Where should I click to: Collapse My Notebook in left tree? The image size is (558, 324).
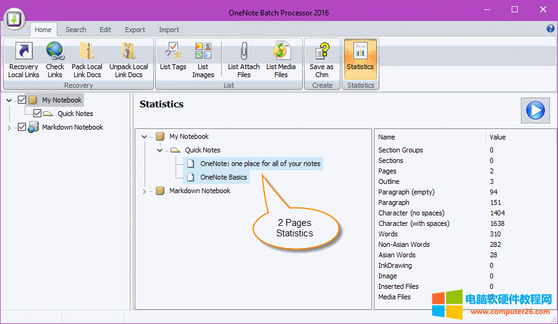(x=9, y=100)
